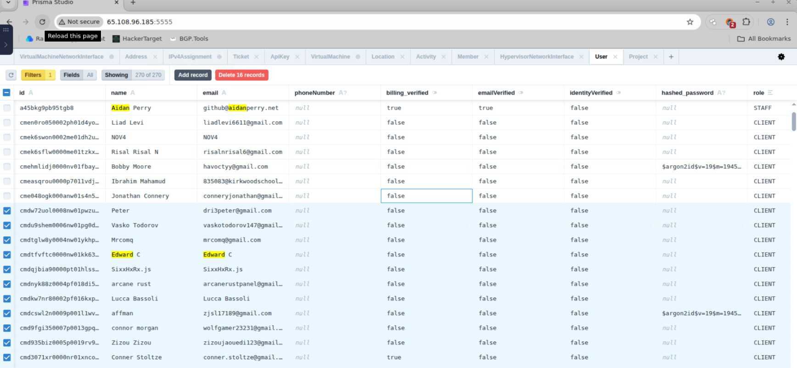This screenshot has width=797, height=368.
Task: Open Prisma Studio settings gear
Action: coord(781,57)
